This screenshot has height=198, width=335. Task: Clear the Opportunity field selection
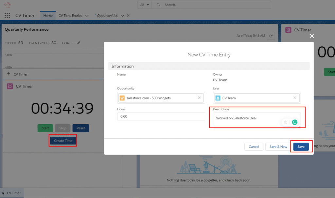[199, 98]
